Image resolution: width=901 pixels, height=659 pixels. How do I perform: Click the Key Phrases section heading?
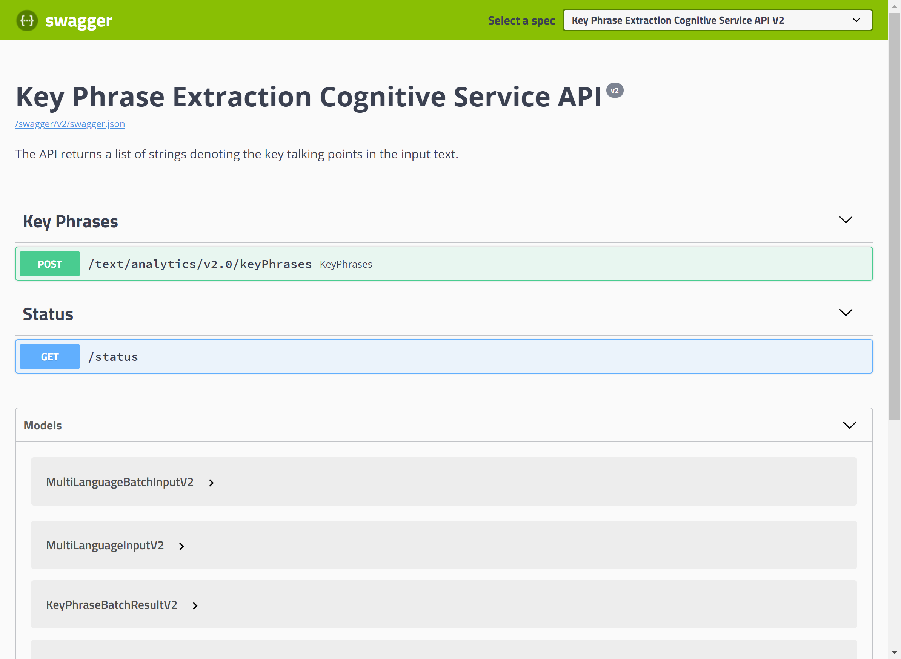[70, 221]
